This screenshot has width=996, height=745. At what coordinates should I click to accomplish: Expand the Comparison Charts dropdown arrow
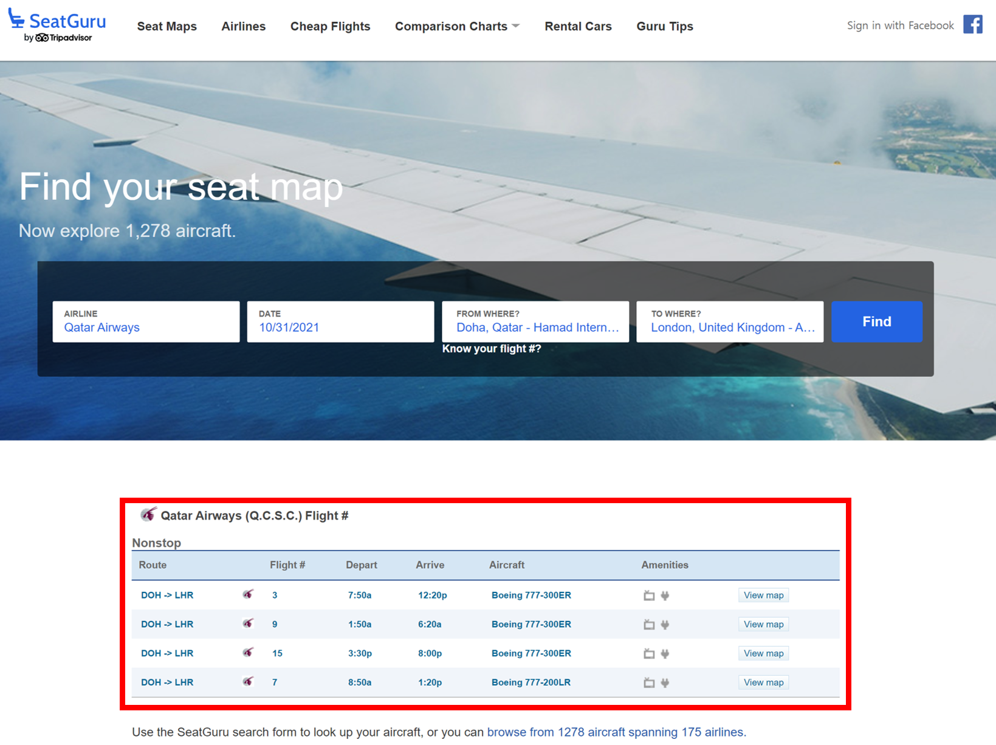(516, 26)
